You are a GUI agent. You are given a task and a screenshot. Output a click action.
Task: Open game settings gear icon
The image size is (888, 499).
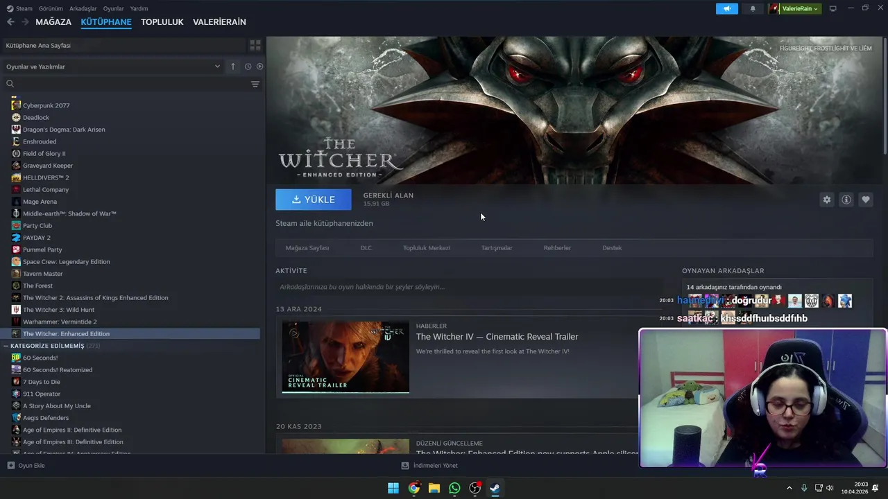click(x=826, y=200)
